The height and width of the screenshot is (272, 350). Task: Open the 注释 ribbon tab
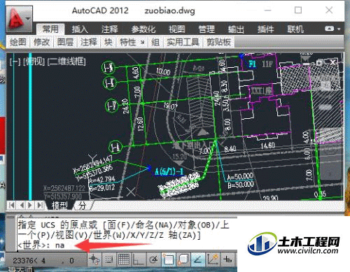click(x=109, y=29)
